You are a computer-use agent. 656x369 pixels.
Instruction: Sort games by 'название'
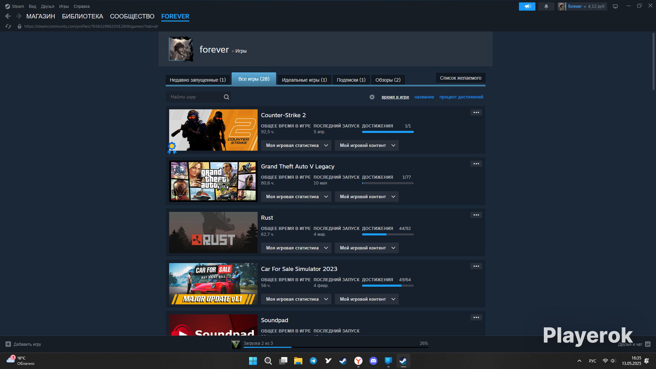[x=424, y=97]
